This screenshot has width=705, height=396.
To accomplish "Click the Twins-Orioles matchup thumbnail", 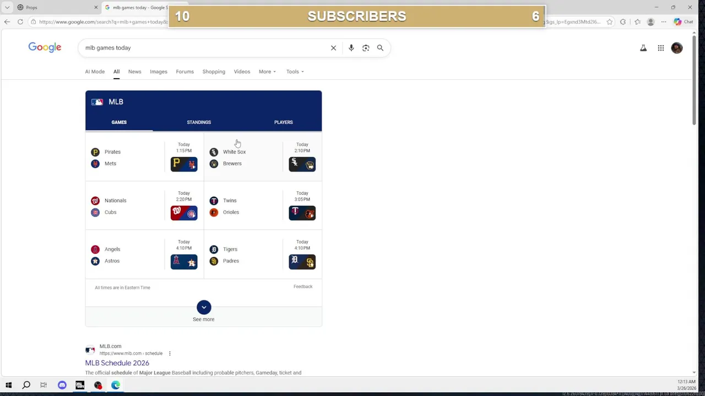I will (302, 213).
